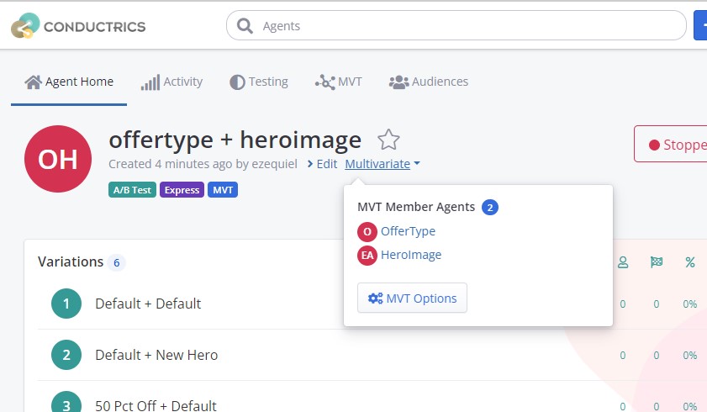Click Created 4 minutes ago by ezequiel

click(203, 164)
